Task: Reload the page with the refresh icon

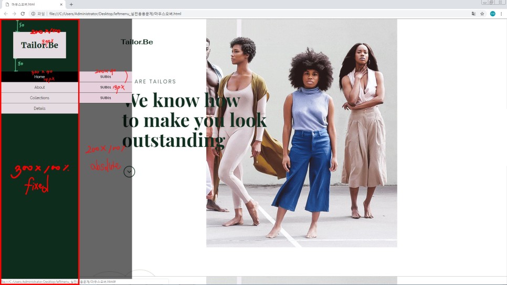Action: [x=23, y=14]
